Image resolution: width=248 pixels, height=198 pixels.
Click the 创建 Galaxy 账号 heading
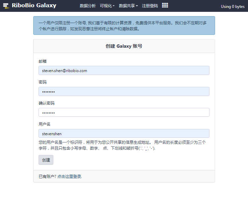pyautogui.click(x=124, y=46)
